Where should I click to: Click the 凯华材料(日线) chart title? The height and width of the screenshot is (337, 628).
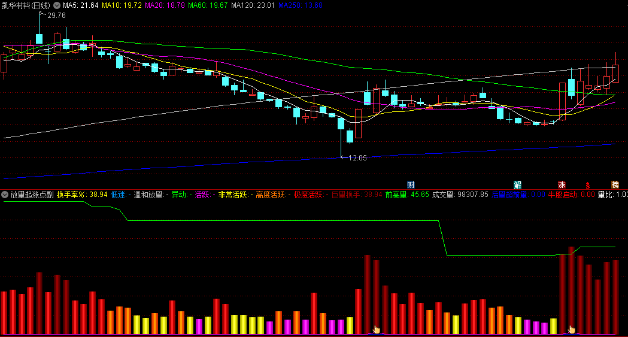[x=26, y=5]
